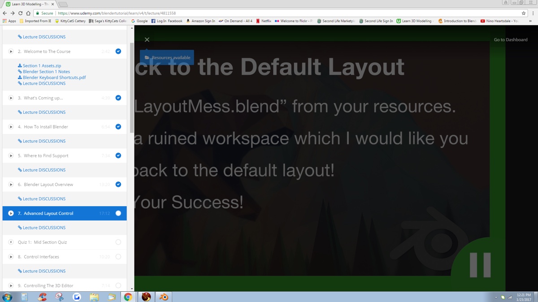538x302 pixels.
Task: Click the sidebar scrollbar up arrow
Action: tap(132, 28)
